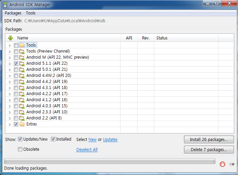This screenshot has width=238, height=175.
Task: Toggle the Installed show checkbox
Action: [53, 139]
